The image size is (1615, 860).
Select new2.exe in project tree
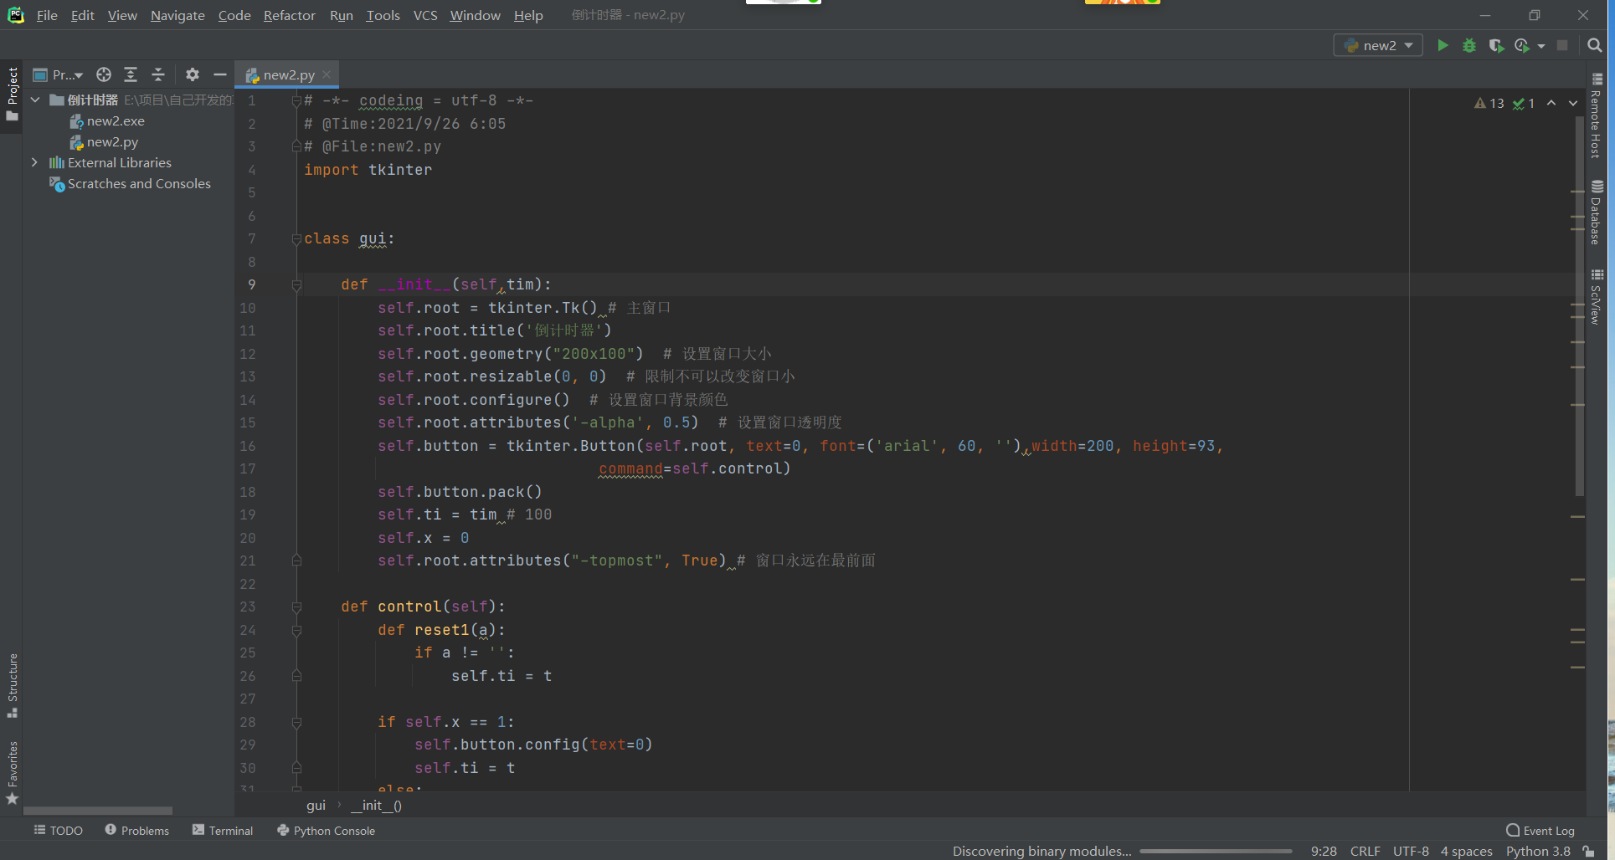click(x=106, y=121)
